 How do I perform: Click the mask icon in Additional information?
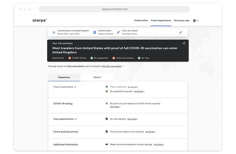(x=107, y=144)
